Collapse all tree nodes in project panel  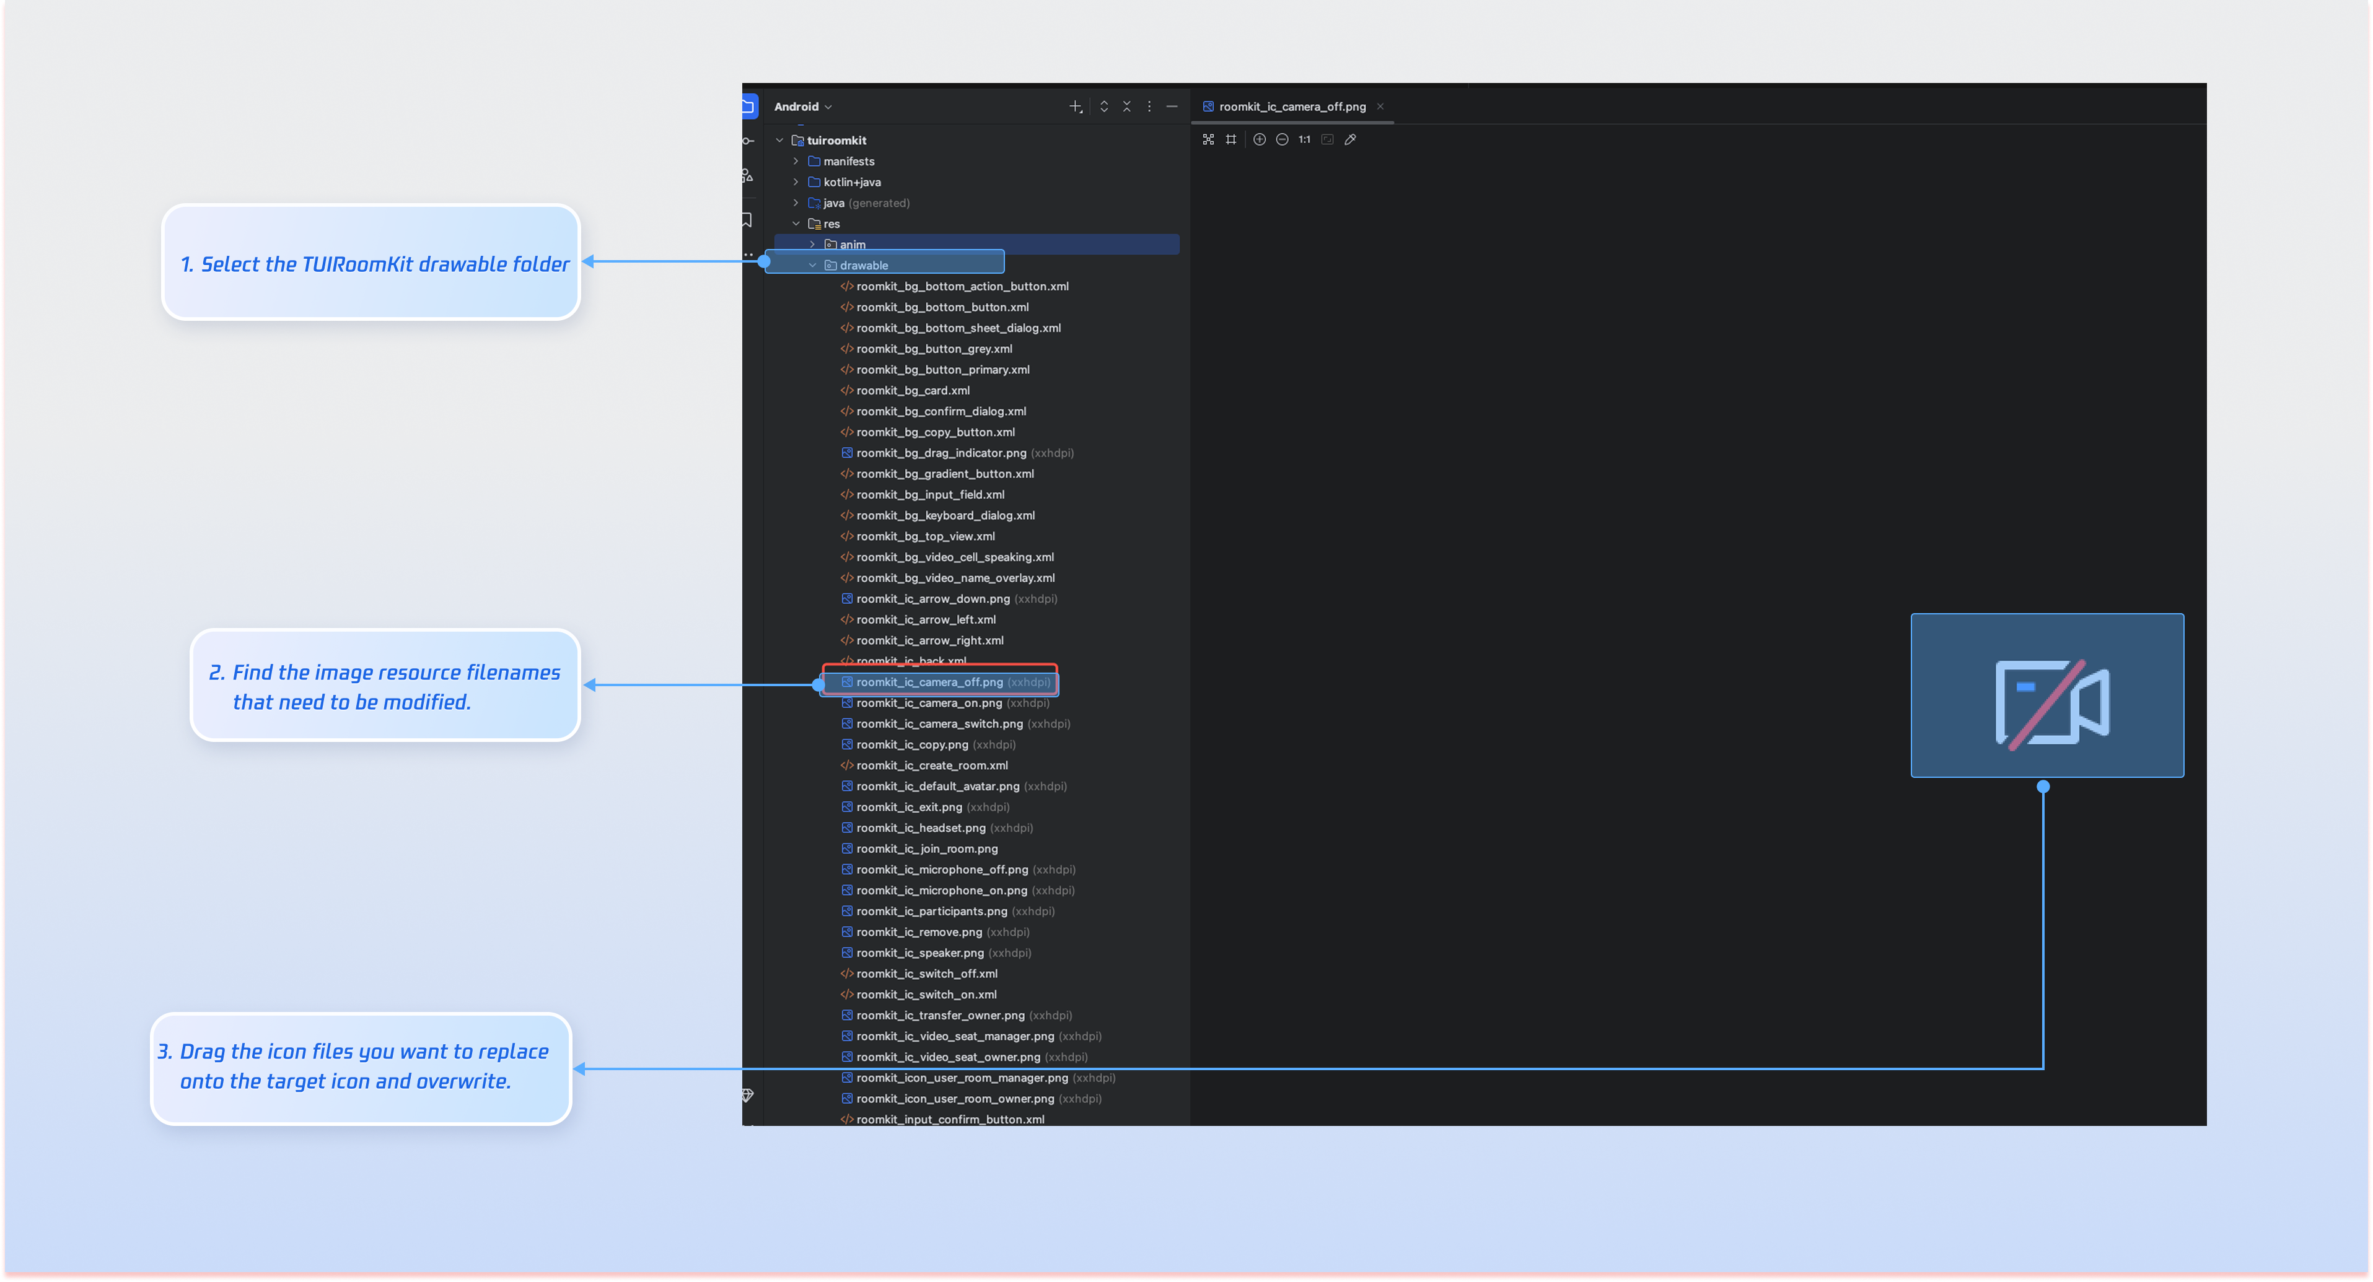click(1126, 107)
